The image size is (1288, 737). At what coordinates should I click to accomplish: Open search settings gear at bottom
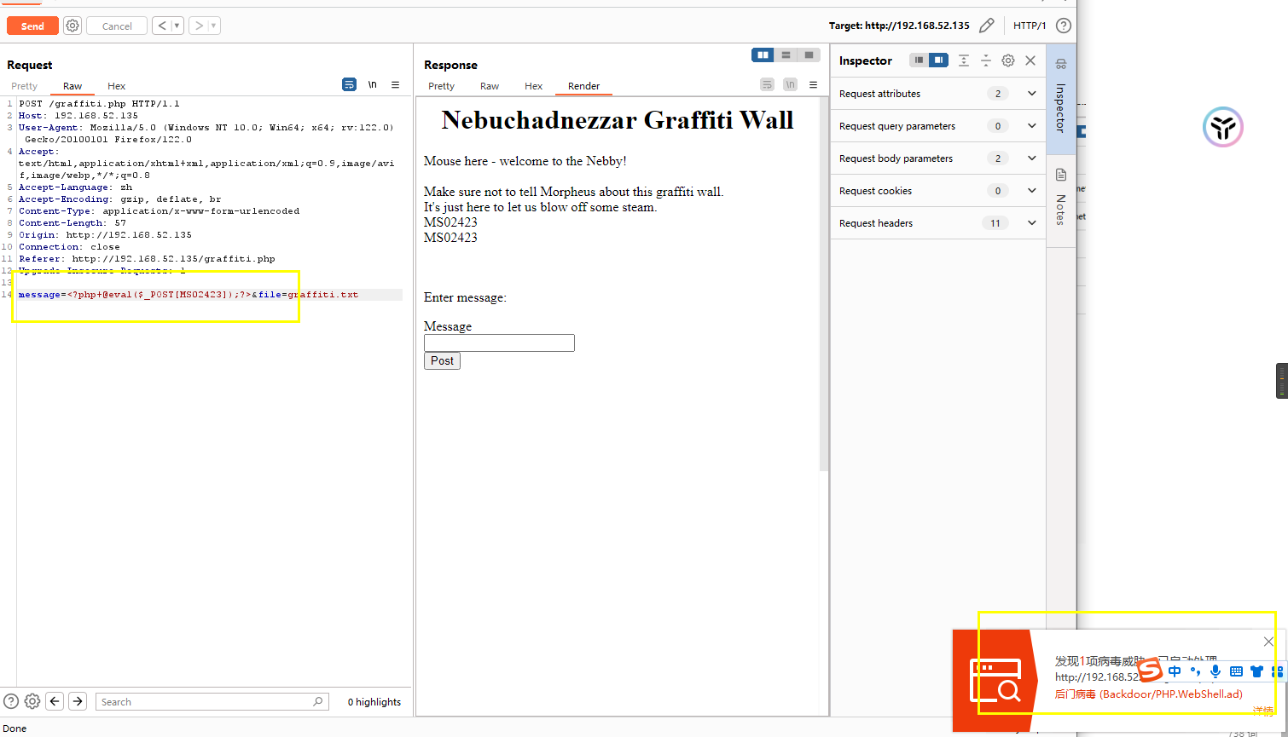click(x=32, y=701)
